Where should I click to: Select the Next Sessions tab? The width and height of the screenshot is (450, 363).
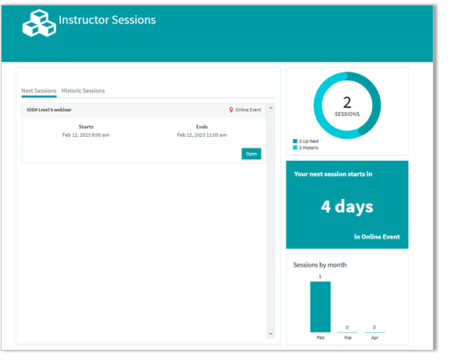pos(39,91)
